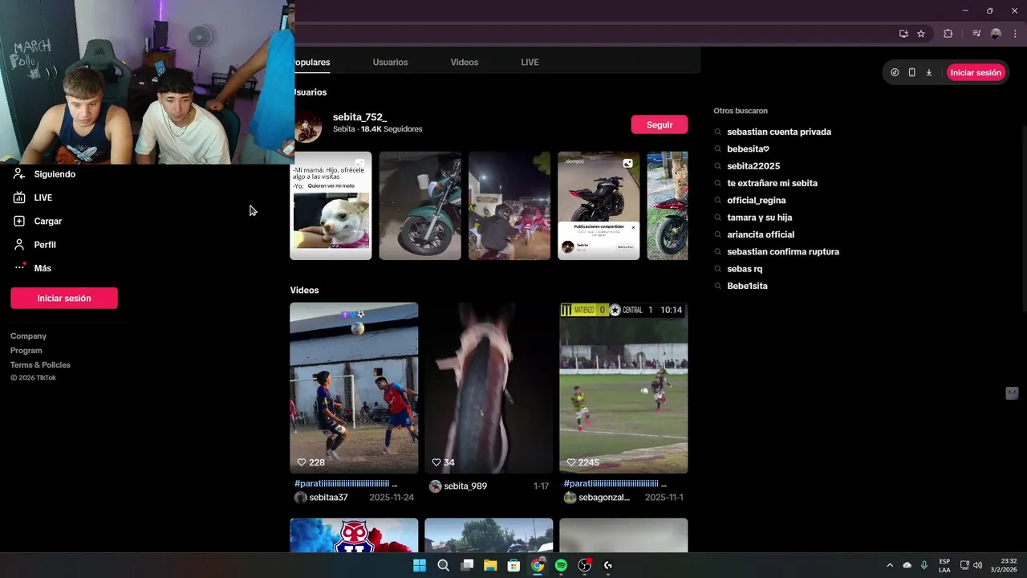Click the TikTok coin icon near Iniciar sesión

click(895, 72)
